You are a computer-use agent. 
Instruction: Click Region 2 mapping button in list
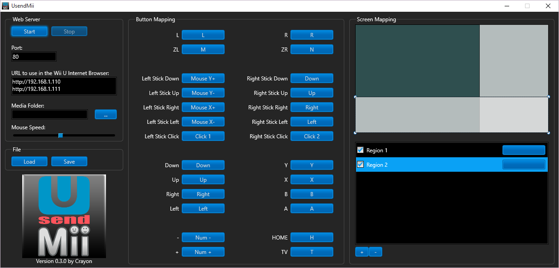[524, 165]
